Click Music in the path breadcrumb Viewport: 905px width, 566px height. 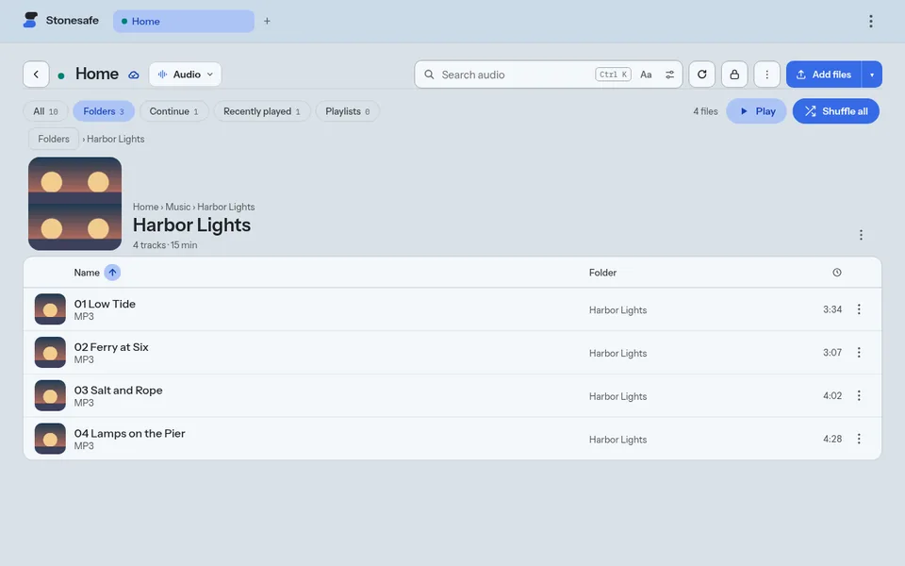tap(178, 207)
